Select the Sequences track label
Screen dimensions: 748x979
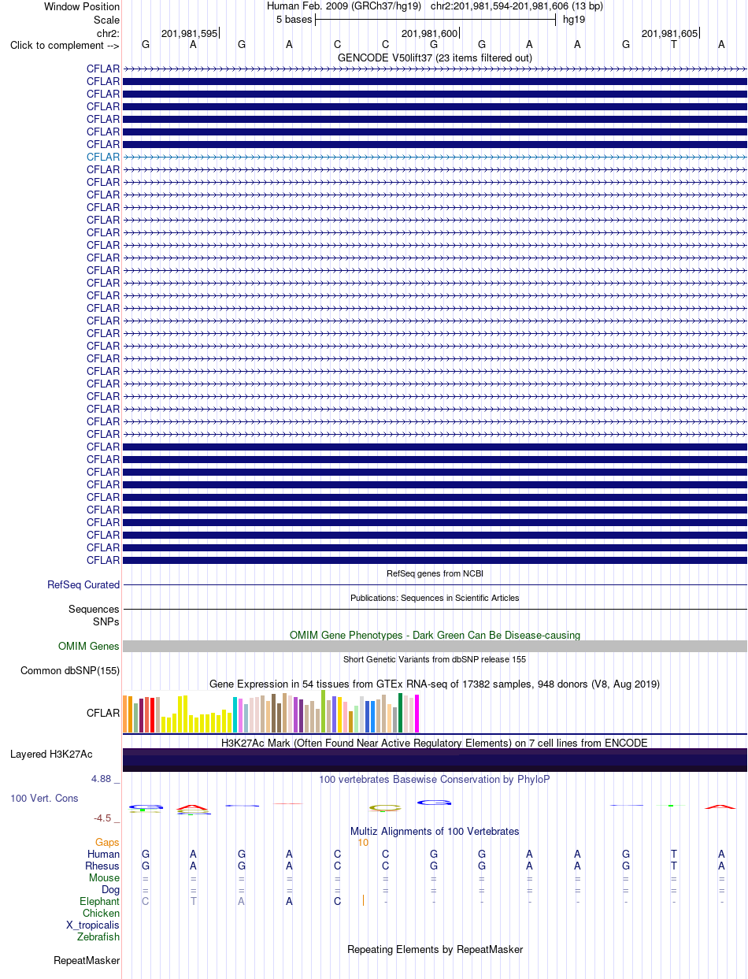[x=94, y=609]
